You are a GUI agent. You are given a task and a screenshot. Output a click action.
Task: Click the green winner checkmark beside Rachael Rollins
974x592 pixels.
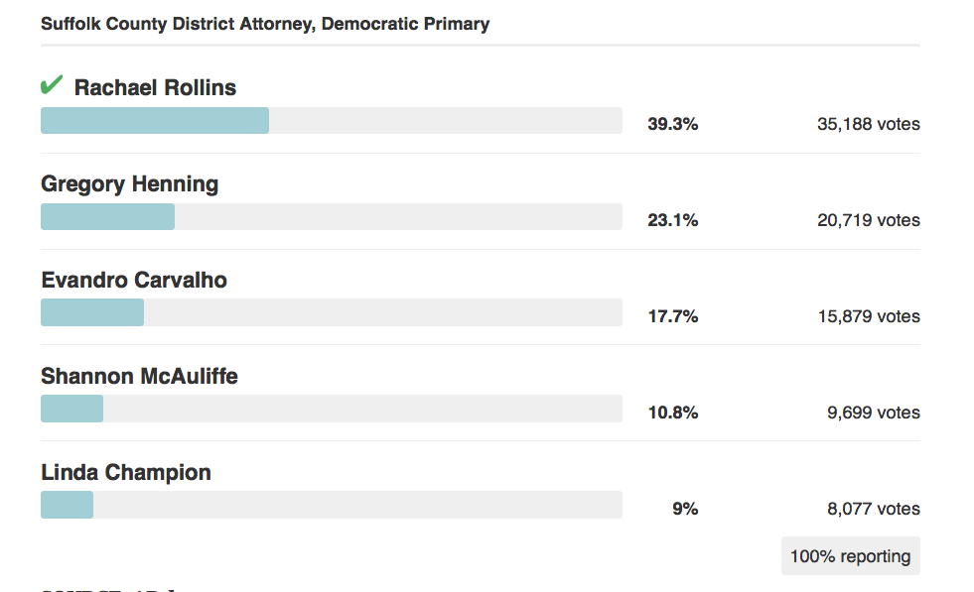(x=52, y=86)
